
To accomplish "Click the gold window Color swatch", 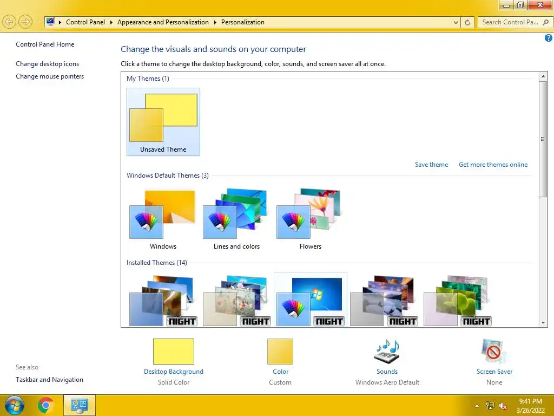I will click(280, 352).
